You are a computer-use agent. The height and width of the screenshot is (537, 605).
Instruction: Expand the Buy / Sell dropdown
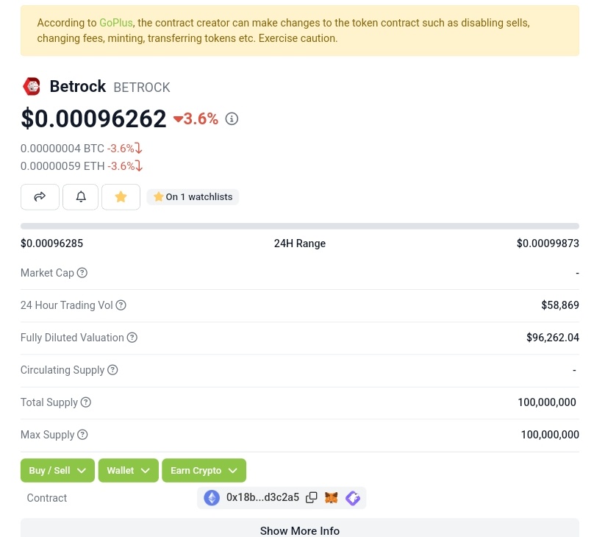[57, 470]
